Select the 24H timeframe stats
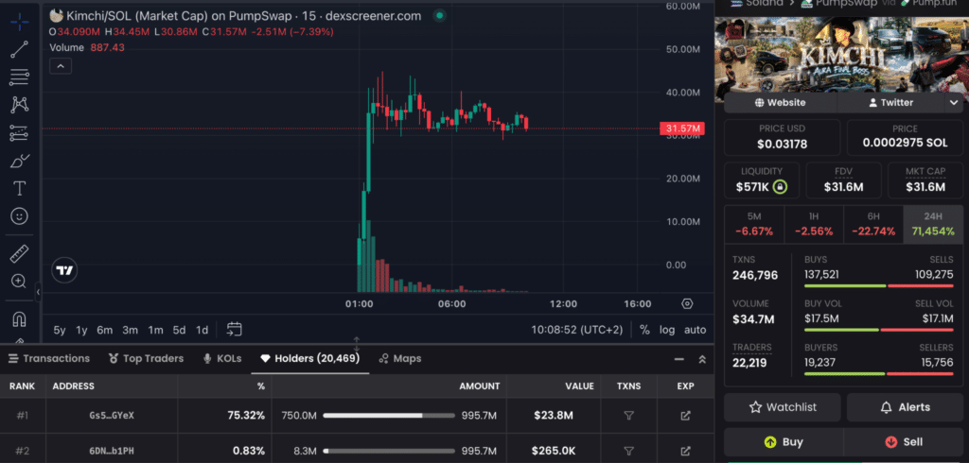 coord(933,225)
